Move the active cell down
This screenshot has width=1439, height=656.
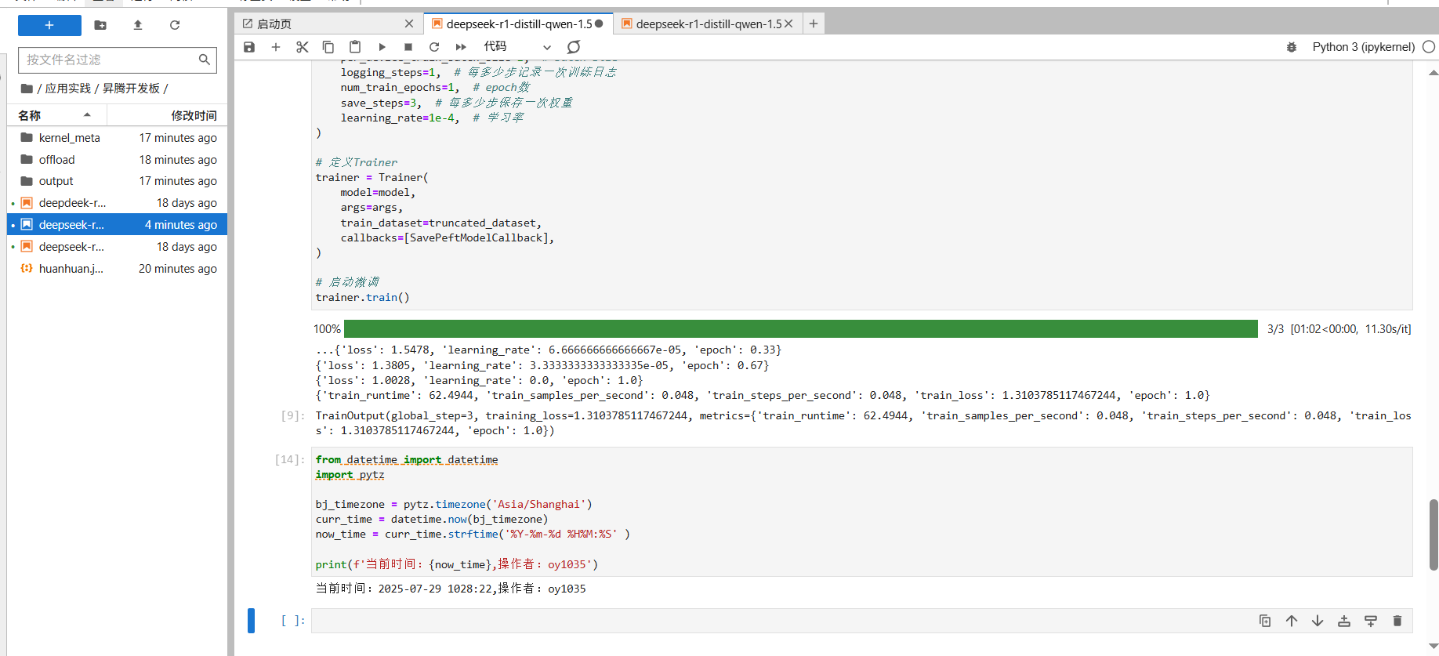1318,621
